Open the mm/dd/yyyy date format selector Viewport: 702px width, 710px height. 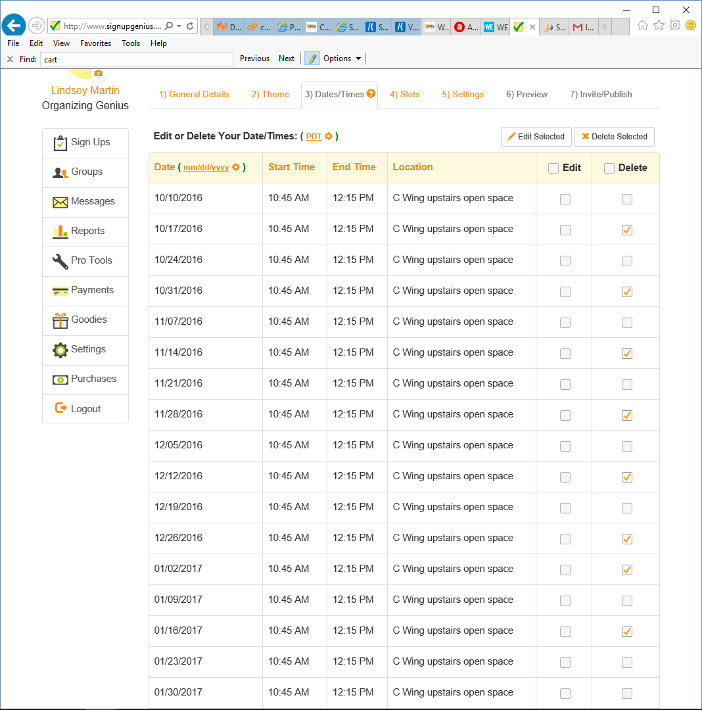click(x=206, y=168)
